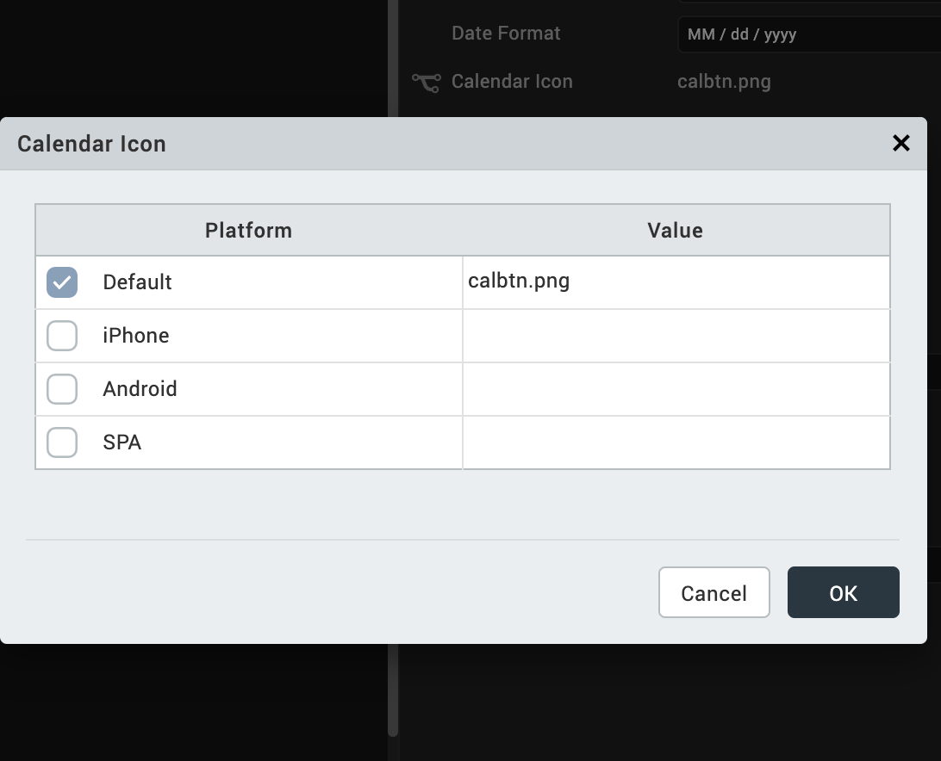Image resolution: width=941 pixels, height=761 pixels.
Task: Click the Date Format input field
Action: tap(807, 35)
